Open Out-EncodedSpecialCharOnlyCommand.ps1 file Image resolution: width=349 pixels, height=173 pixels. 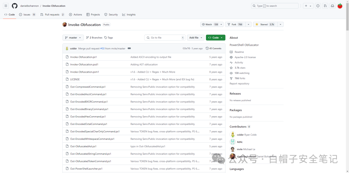[95, 131]
